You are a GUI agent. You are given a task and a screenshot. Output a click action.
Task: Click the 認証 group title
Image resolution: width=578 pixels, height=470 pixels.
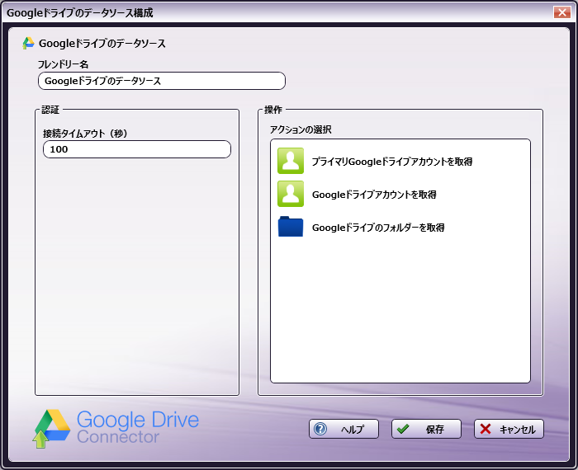(x=50, y=110)
